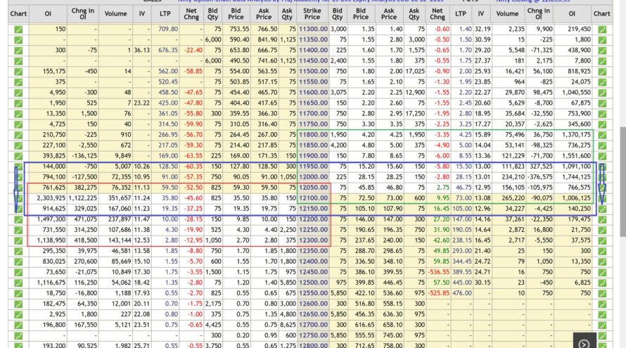
Task: Click calls LTP 562.00 link
Action: tap(168, 72)
